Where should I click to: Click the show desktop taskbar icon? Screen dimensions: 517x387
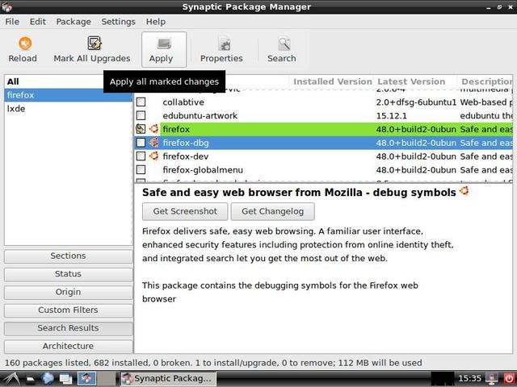[65, 379]
